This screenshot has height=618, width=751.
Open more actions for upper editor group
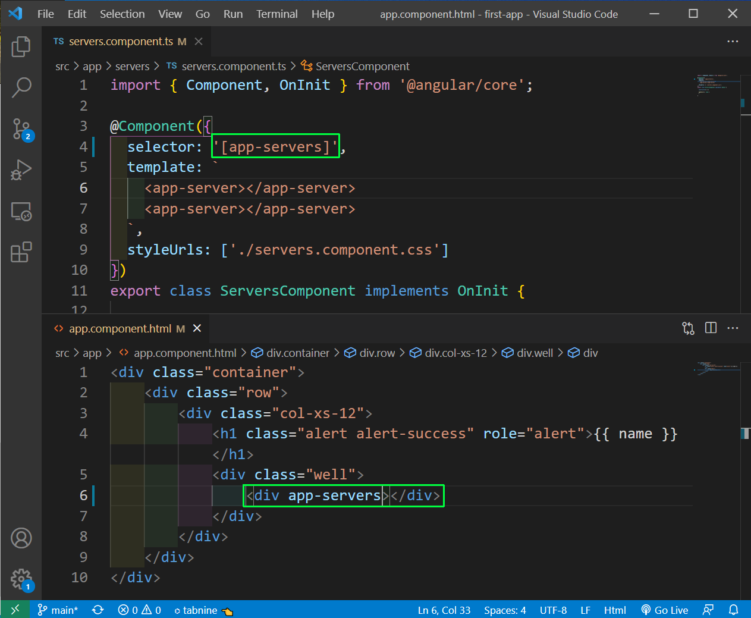click(x=733, y=42)
